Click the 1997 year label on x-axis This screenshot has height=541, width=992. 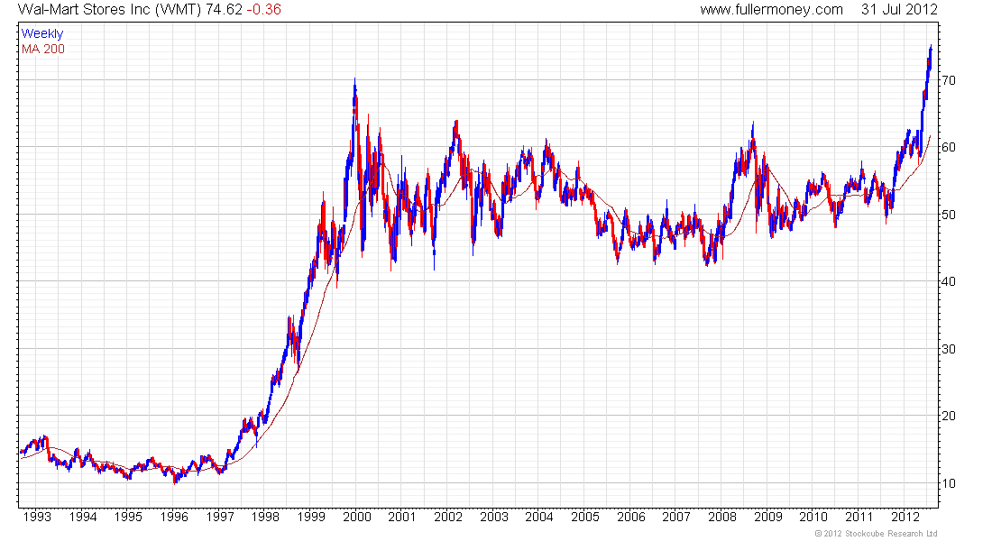pos(219,517)
